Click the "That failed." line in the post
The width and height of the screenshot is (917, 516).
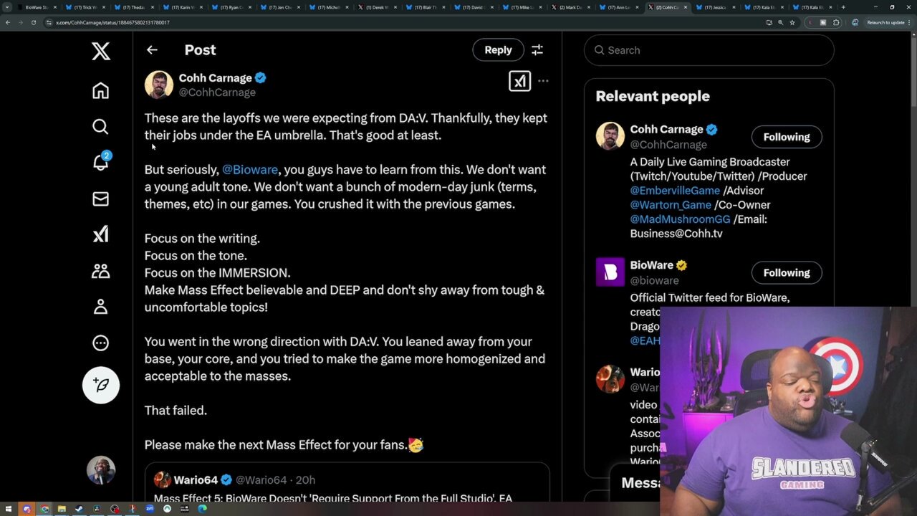tap(176, 411)
